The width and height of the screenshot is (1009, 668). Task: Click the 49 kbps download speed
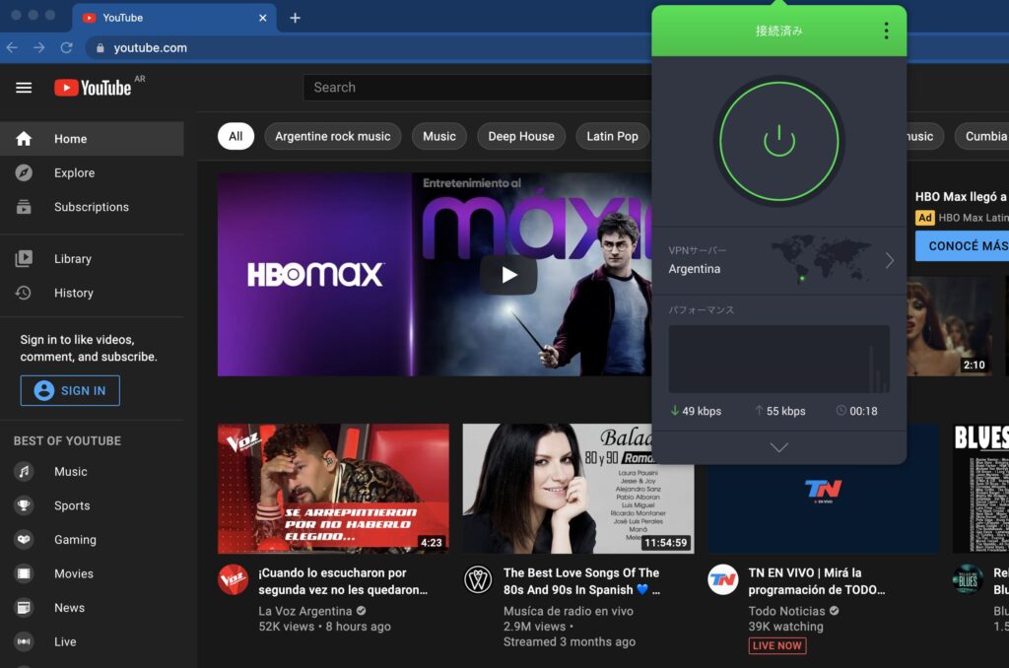pos(696,411)
